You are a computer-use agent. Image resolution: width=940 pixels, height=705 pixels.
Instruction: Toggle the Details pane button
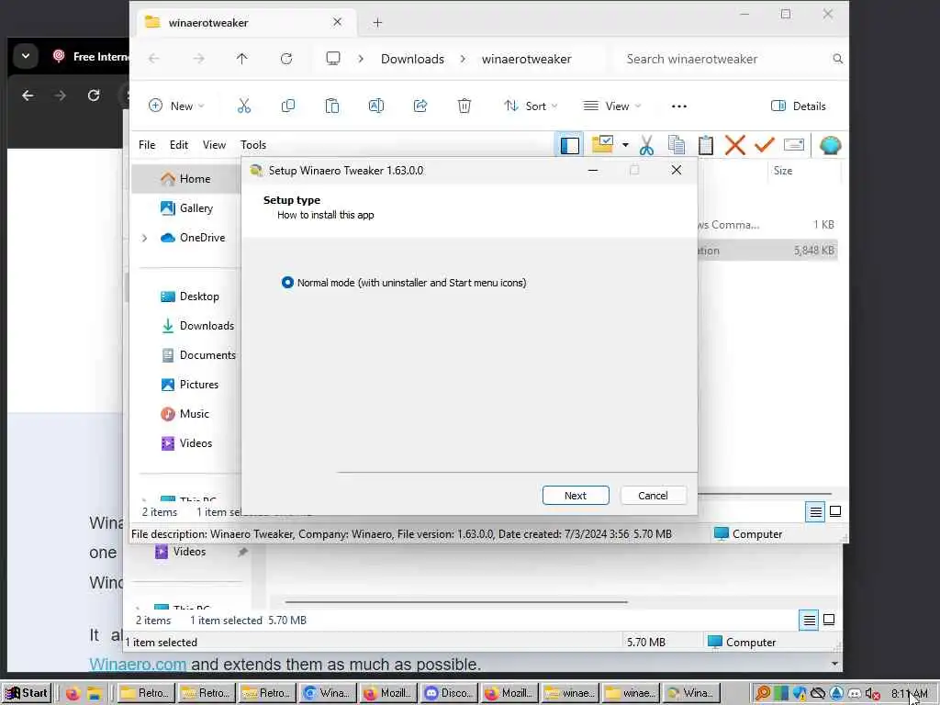pyautogui.click(x=798, y=106)
